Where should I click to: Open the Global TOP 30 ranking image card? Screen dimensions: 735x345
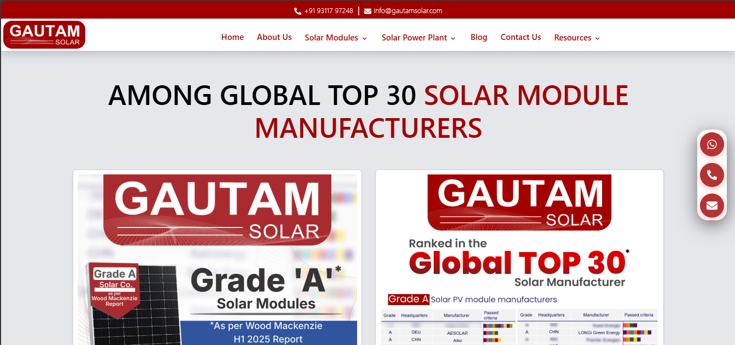pyautogui.click(x=519, y=260)
